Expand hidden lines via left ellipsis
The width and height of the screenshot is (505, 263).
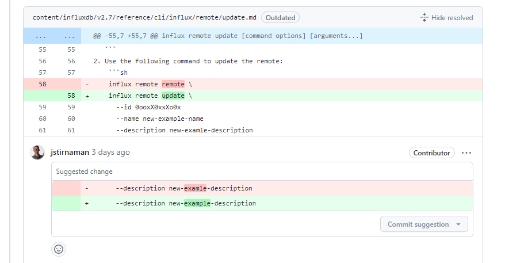point(41,36)
